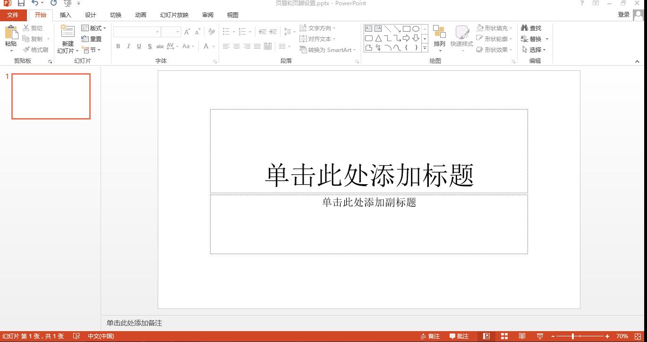Start slideshow from beginning in quick access toolbar
Image resolution: width=647 pixels, height=342 pixels.
click(x=68, y=3)
